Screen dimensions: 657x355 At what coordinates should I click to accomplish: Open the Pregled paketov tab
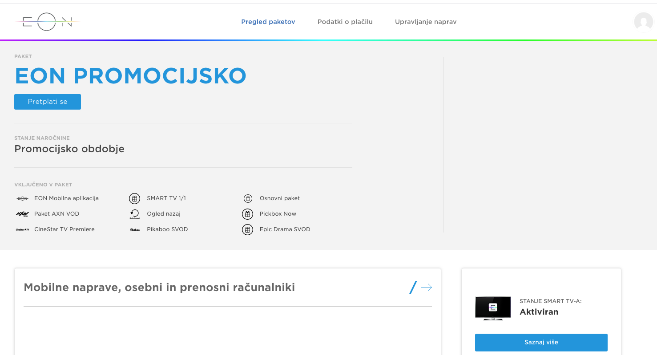coord(268,22)
